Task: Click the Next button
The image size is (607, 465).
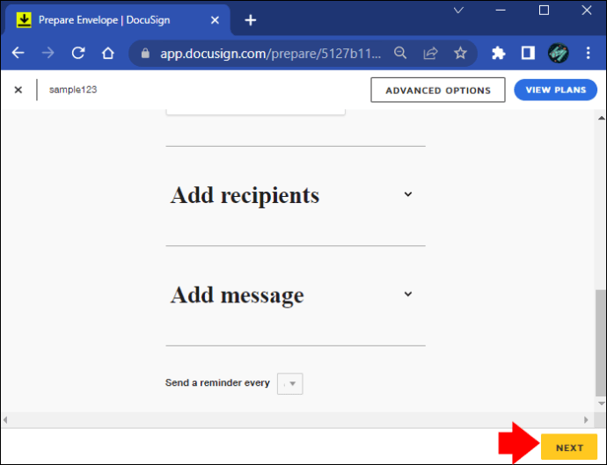Action: click(569, 447)
